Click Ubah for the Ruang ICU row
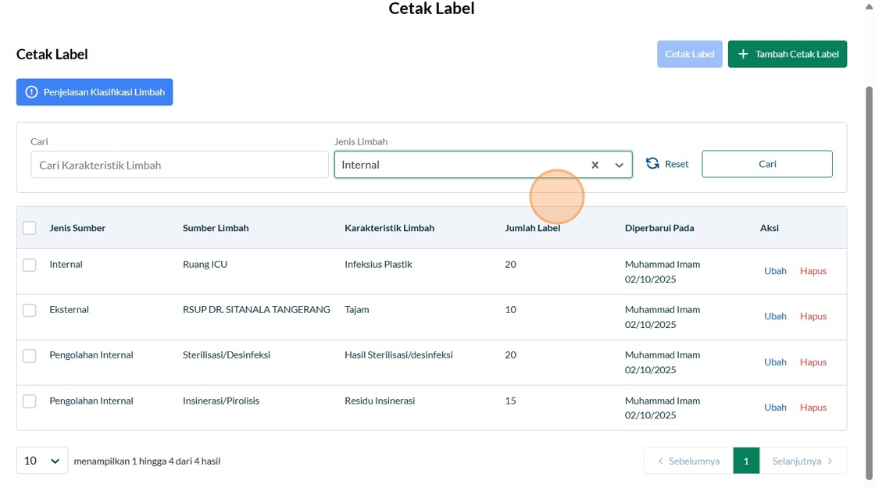 point(775,271)
